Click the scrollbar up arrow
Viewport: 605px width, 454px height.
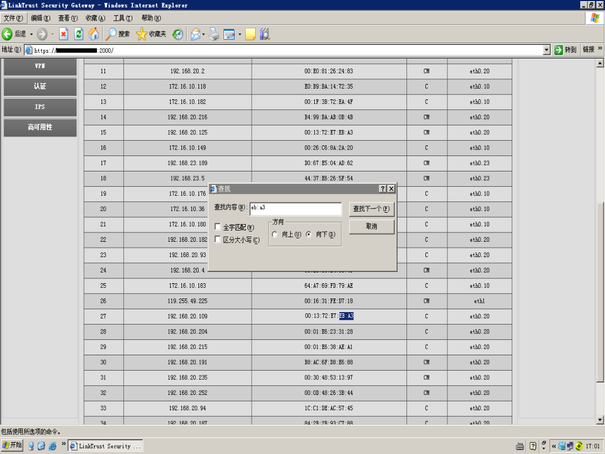click(600, 63)
